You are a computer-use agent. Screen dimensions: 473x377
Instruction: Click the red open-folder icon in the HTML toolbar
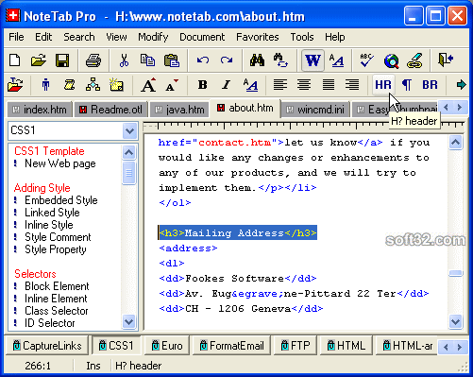[15, 85]
